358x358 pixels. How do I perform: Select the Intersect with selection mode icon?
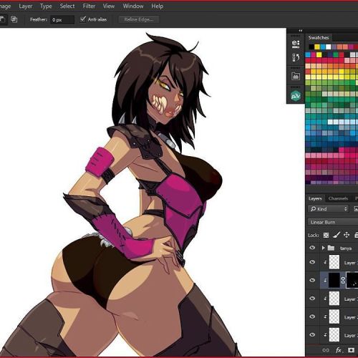point(14,19)
